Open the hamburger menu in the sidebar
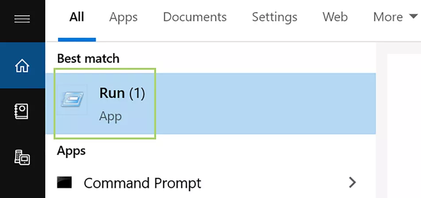This screenshot has width=421, height=198. [22, 19]
